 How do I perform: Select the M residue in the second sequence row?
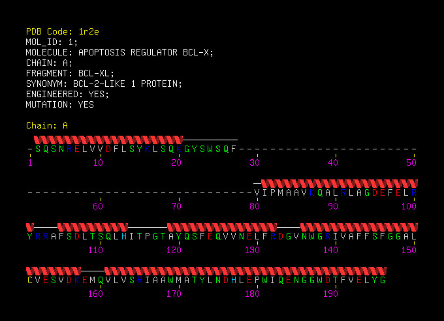tap(281, 192)
